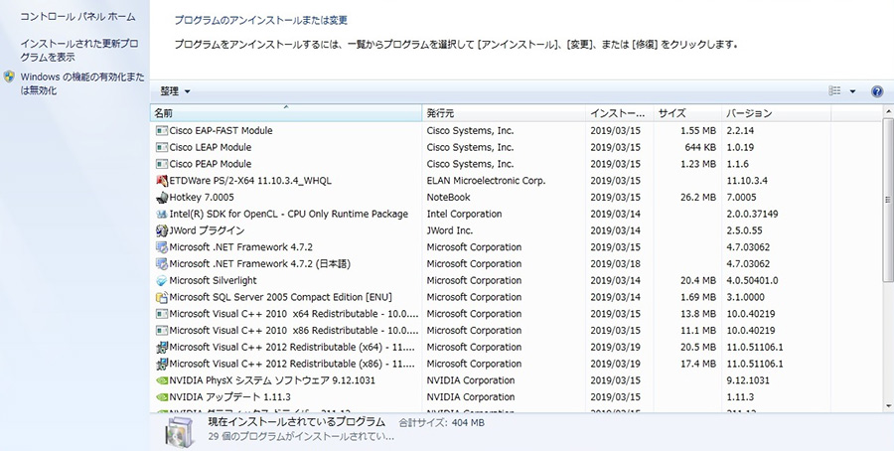Click the Intel OpenCL SDK icon
This screenshot has width=894, height=451.
click(x=162, y=215)
